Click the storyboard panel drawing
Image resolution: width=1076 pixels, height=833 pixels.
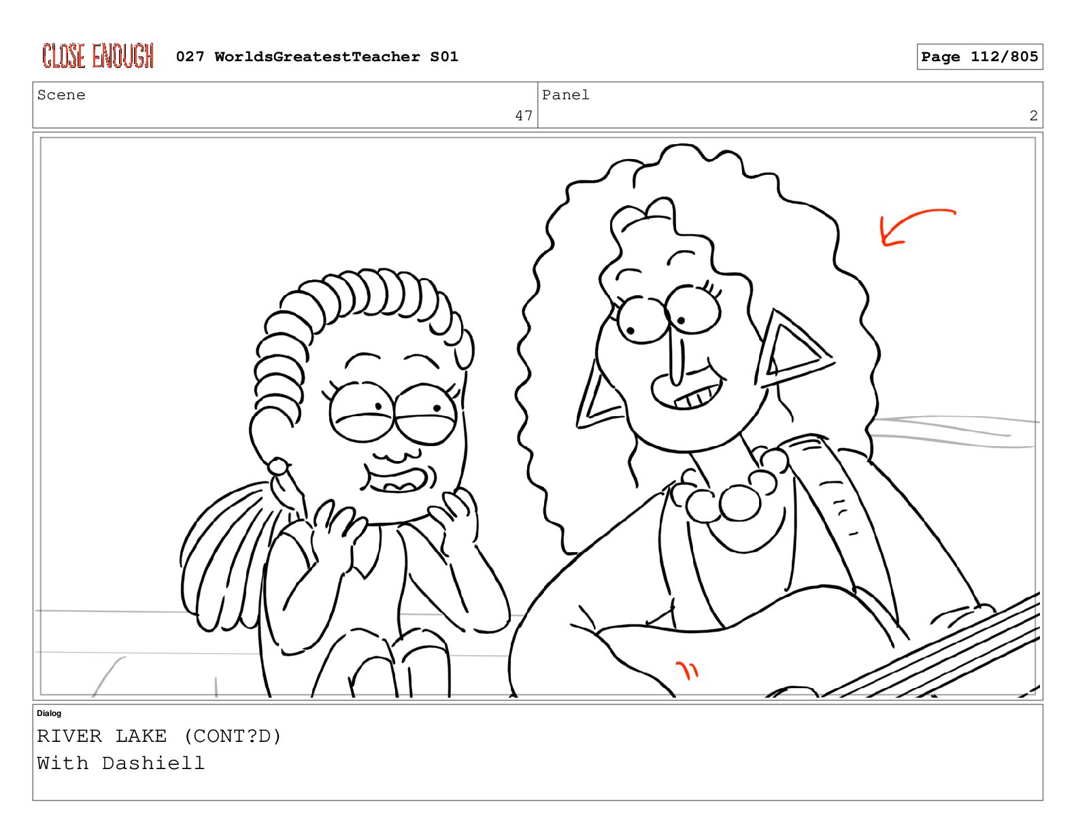tap(537, 416)
